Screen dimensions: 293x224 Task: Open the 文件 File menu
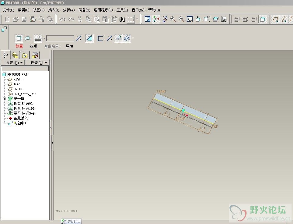8,10
